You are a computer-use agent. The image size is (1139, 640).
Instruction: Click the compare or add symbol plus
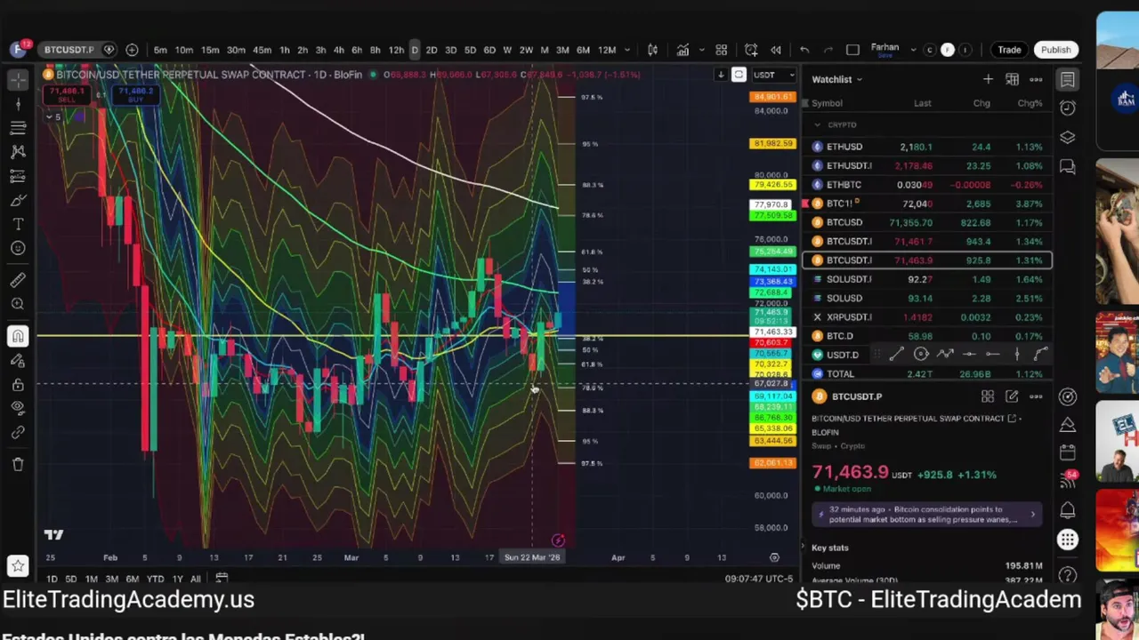(132, 50)
